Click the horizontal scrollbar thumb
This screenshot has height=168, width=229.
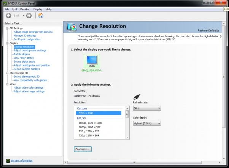134,162
